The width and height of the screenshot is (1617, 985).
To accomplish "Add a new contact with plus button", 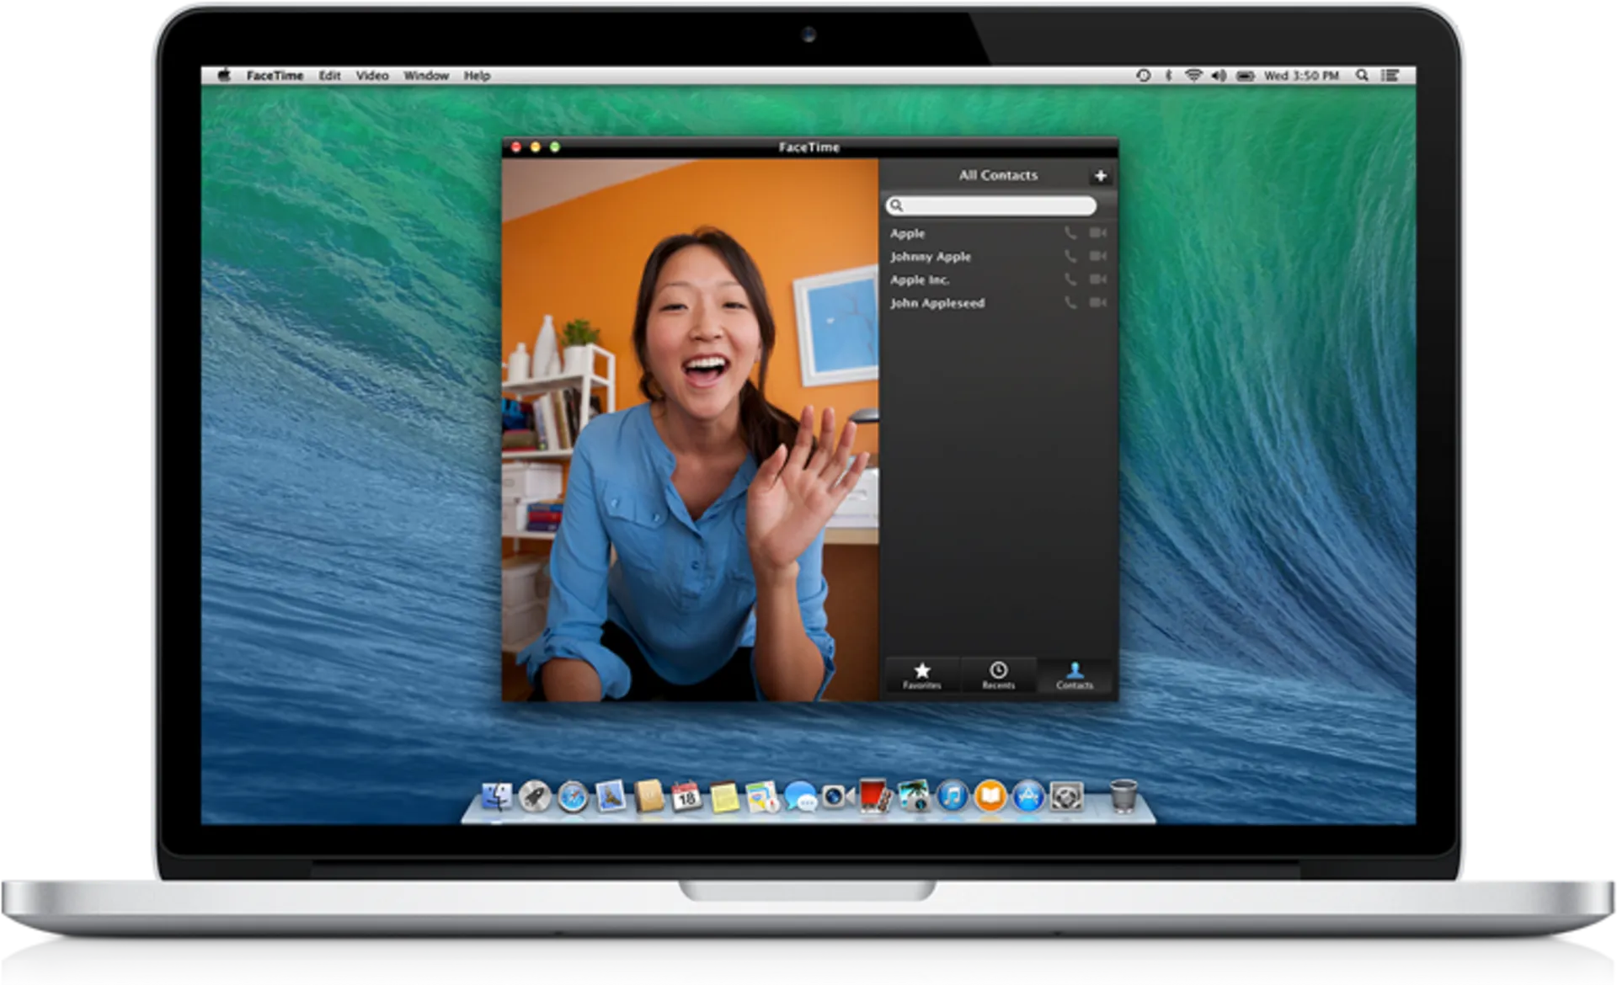I will click(x=1100, y=176).
